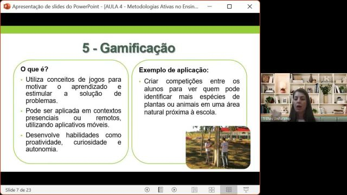This screenshot has width=347, height=195.
Task: Click the presenter's webcam video thumbnail
Action: 304,97
